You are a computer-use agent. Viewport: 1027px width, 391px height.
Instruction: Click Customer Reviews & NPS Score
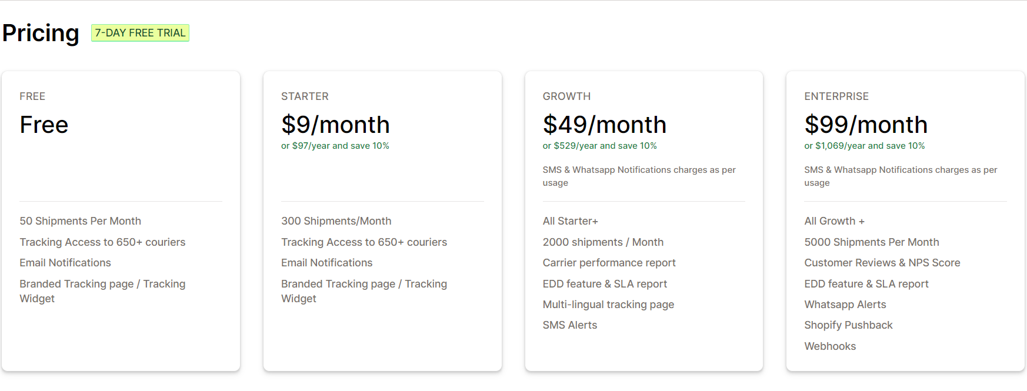882,263
